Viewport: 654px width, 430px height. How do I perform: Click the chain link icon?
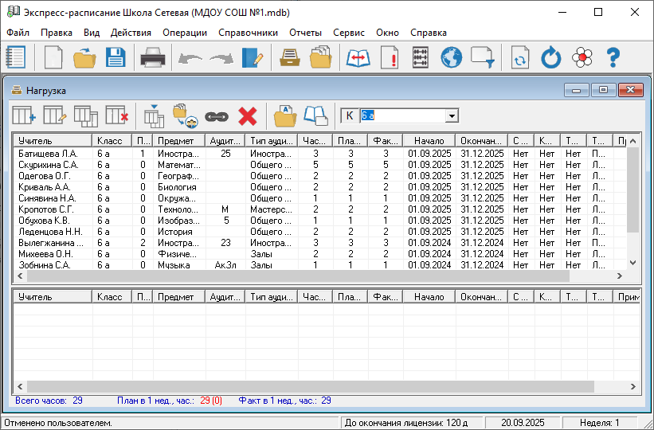click(x=217, y=117)
